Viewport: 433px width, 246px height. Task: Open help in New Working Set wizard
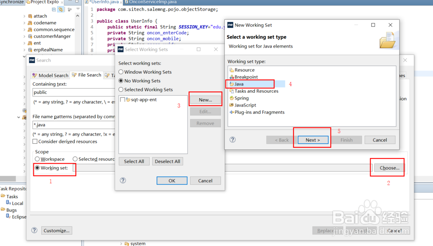(233, 139)
